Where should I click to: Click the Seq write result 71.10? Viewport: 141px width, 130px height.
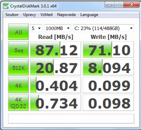point(108,49)
